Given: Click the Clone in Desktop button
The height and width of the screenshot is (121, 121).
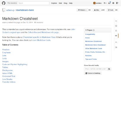Looking at the screenshot, I should coord(93,73).
